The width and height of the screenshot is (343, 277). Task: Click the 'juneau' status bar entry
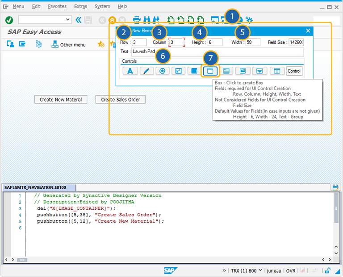tap(274, 271)
